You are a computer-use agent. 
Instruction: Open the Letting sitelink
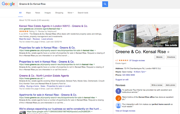(22, 86)
